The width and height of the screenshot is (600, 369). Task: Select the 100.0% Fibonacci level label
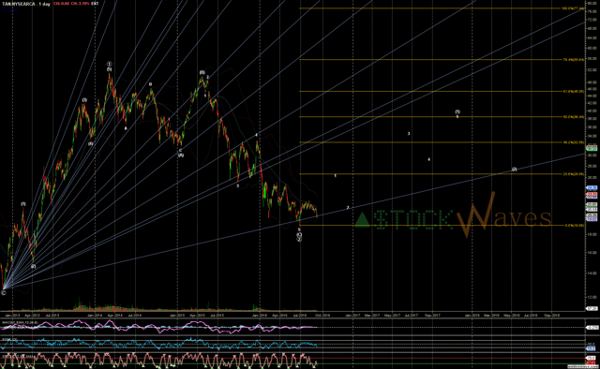tap(573, 8)
